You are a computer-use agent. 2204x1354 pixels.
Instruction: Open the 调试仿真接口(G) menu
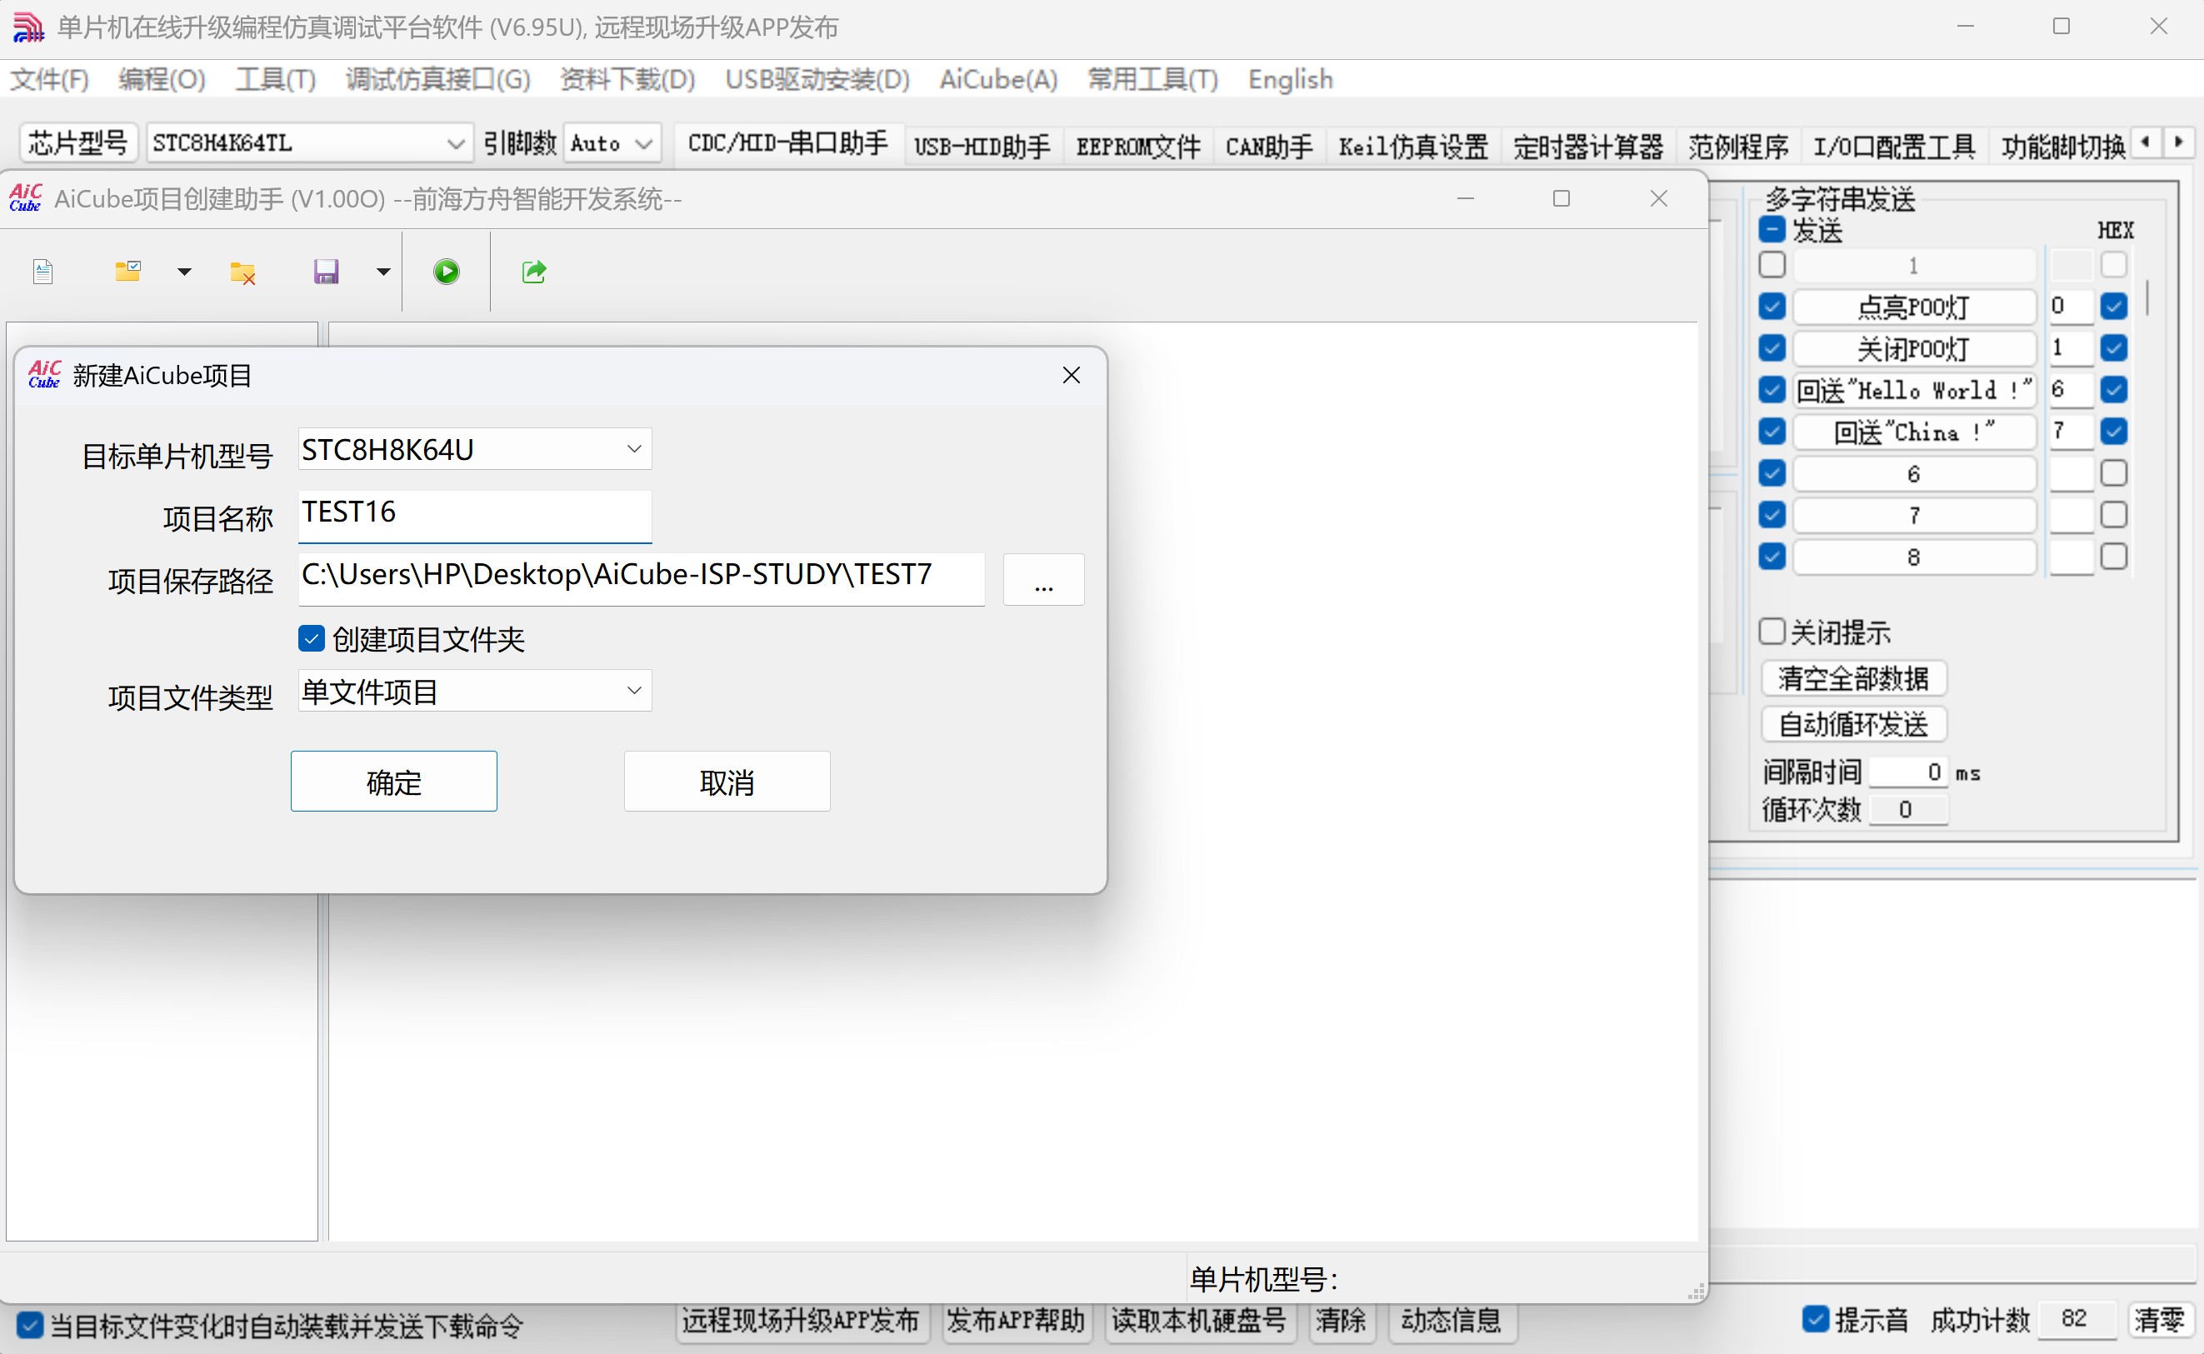[x=438, y=79]
